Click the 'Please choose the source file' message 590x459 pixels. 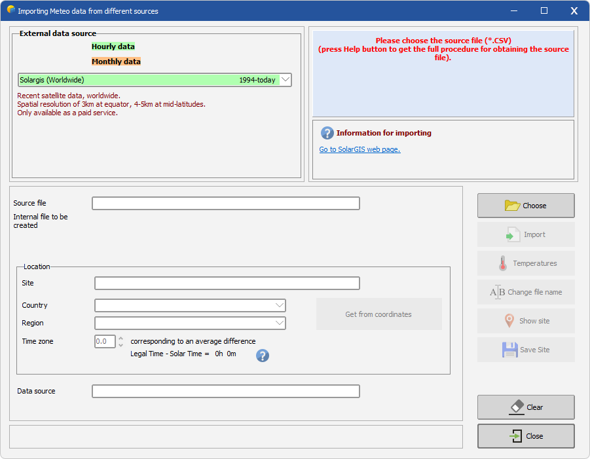tap(443, 49)
